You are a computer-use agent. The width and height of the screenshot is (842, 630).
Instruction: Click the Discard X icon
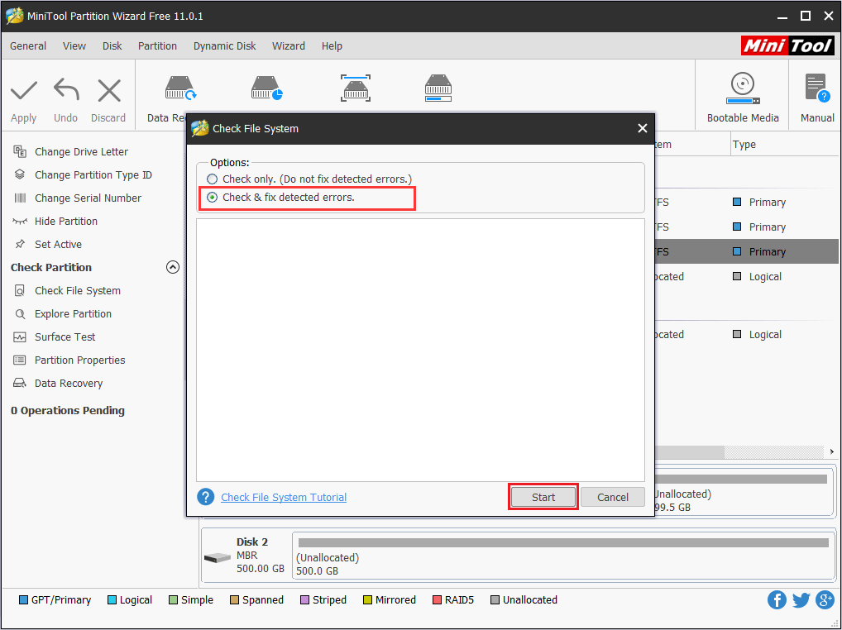tap(109, 90)
